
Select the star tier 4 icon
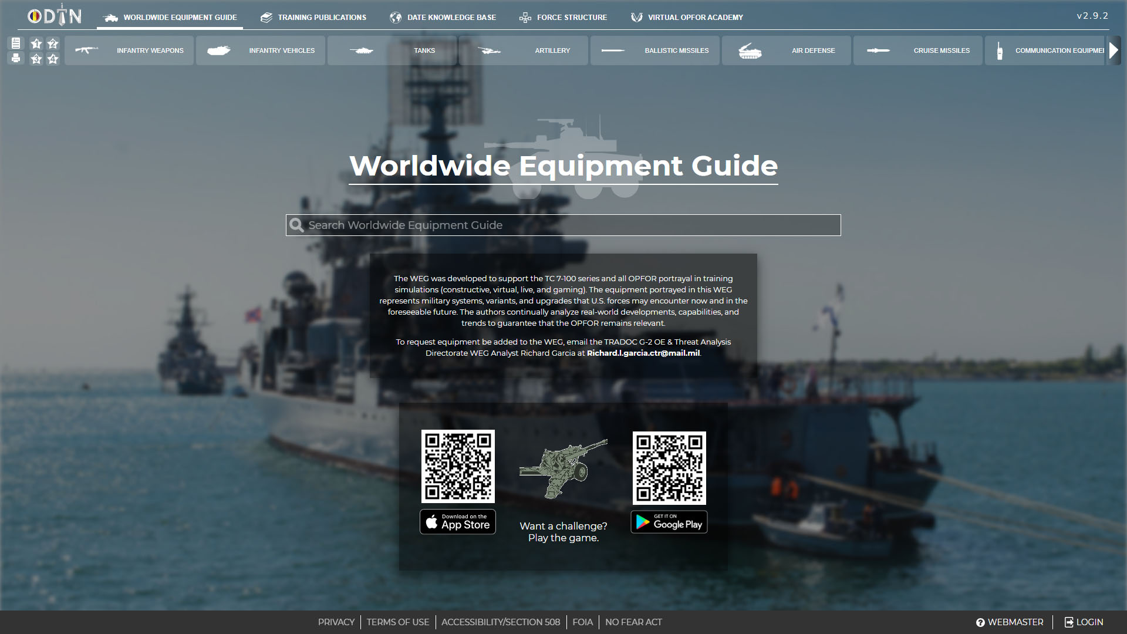coord(53,59)
